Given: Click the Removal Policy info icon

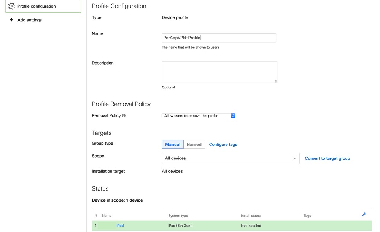Looking at the screenshot, I should [x=124, y=115].
